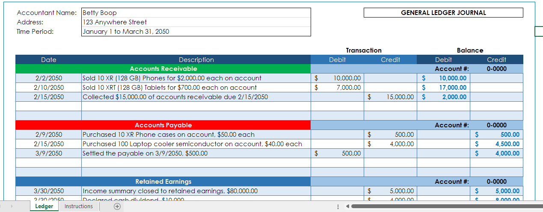Click the 5,000.00 transaction credit in Retained Earnings
Image resolution: width=543 pixels, height=212 pixels.
[x=390, y=191]
